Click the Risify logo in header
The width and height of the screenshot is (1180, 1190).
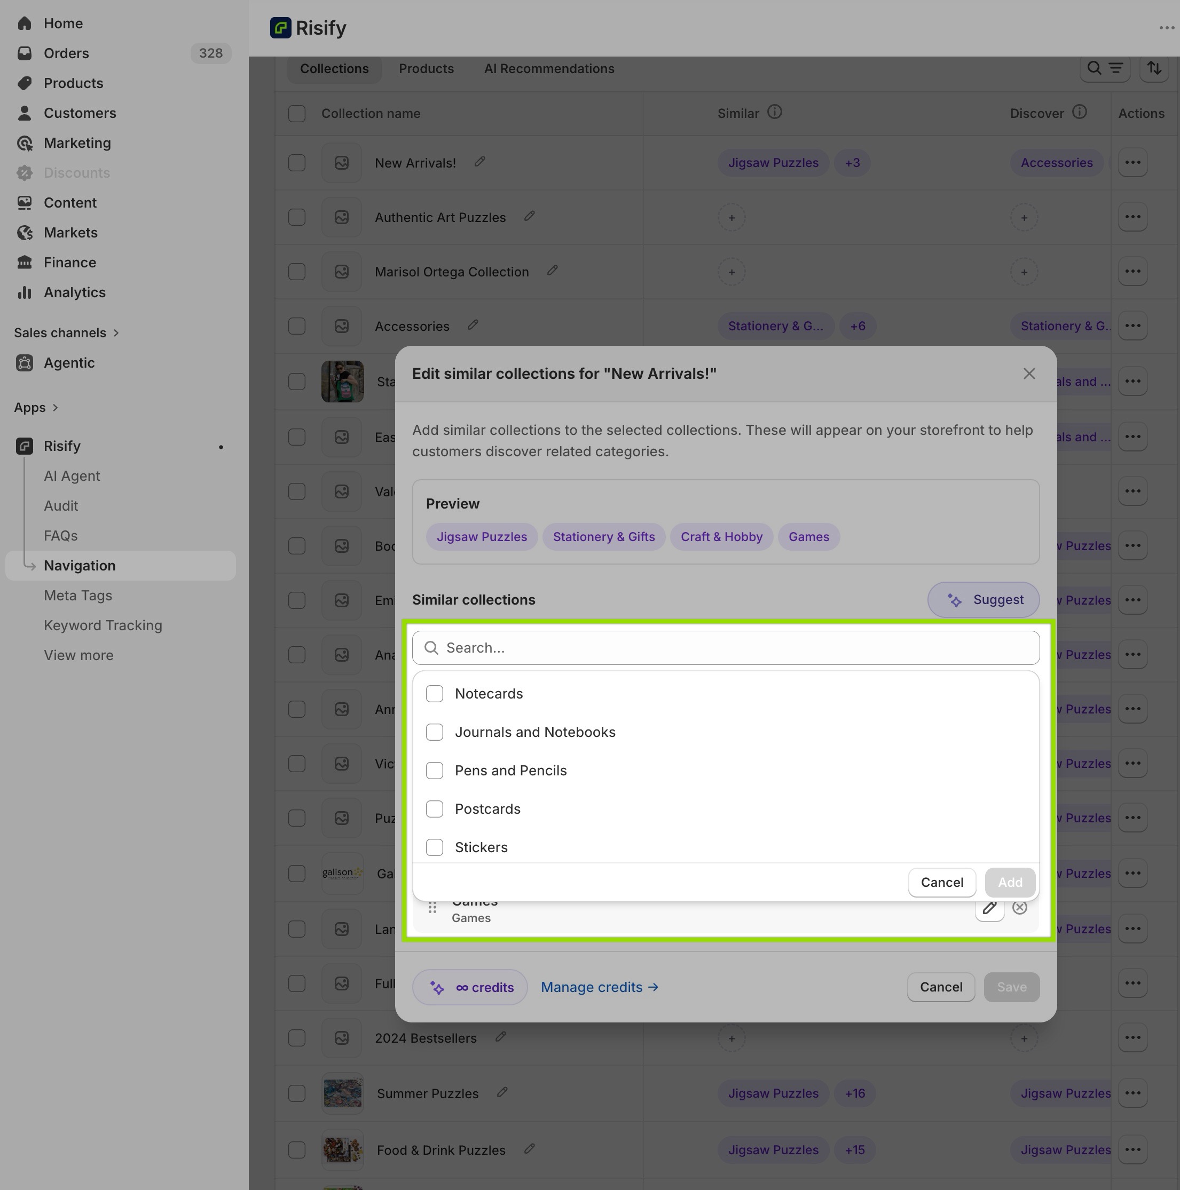(281, 28)
